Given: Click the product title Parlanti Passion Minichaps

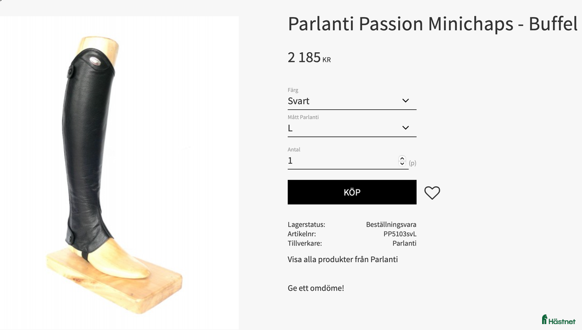Looking at the screenshot, I should click(431, 24).
